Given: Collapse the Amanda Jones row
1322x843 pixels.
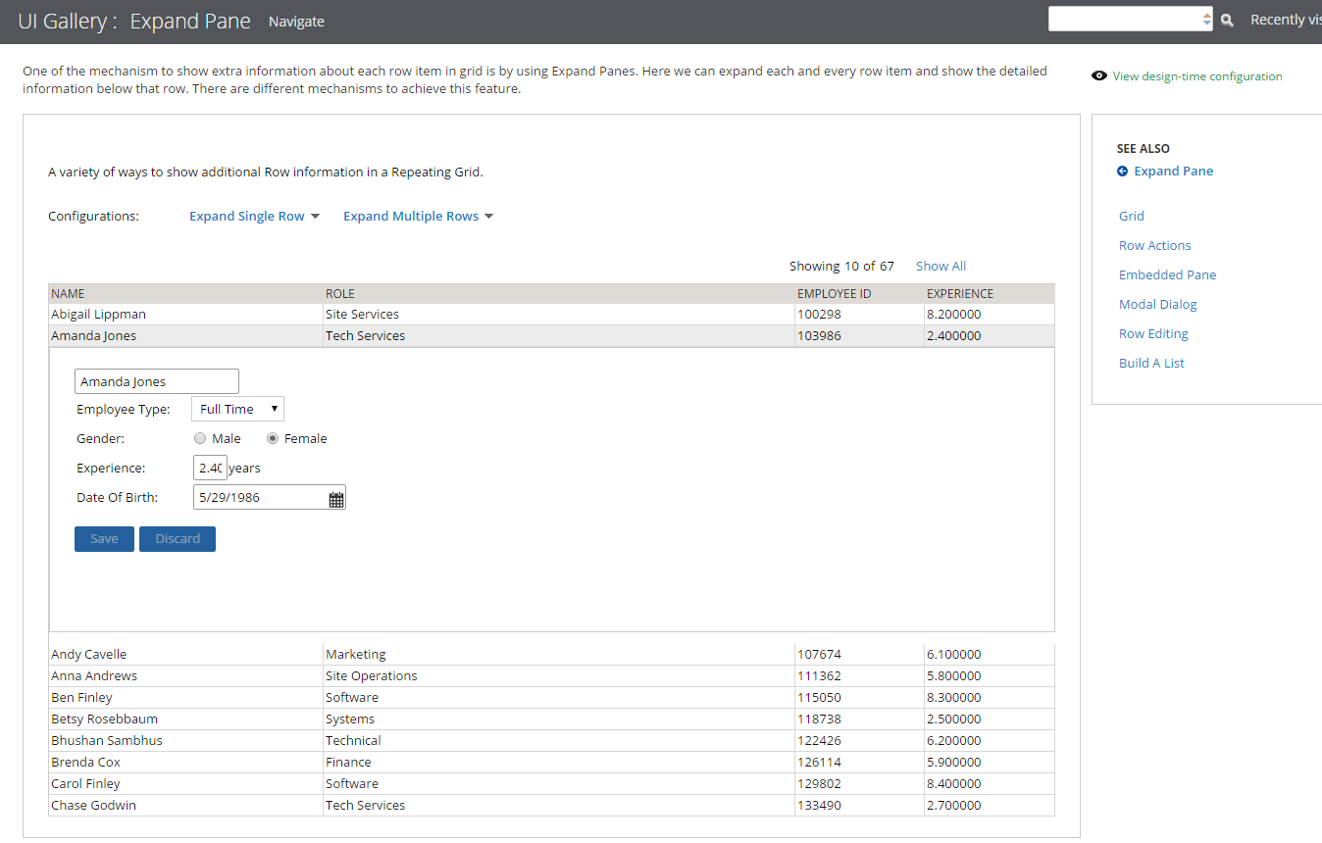Looking at the screenshot, I should pyautogui.click(x=551, y=336).
